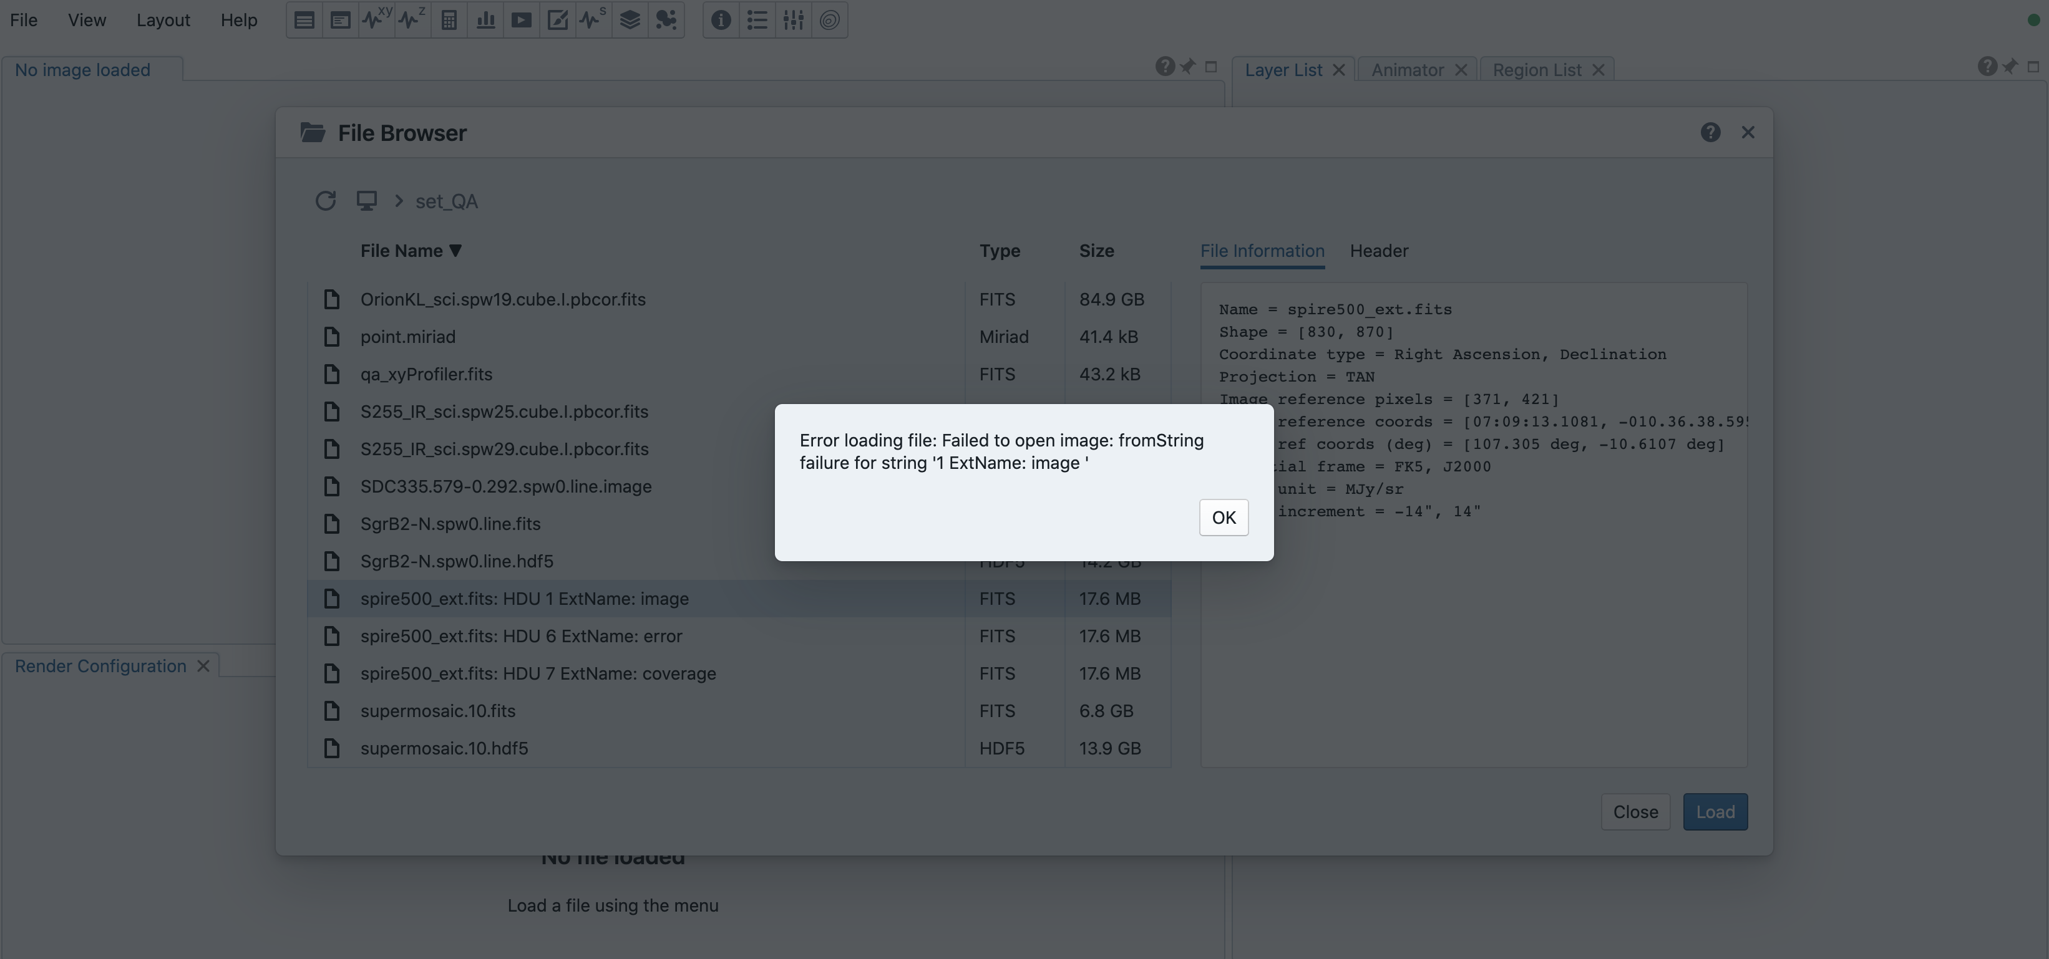Image resolution: width=2049 pixels, height=959 pixels.
Task: Open the render configuration widget
Action: point(558,20)
